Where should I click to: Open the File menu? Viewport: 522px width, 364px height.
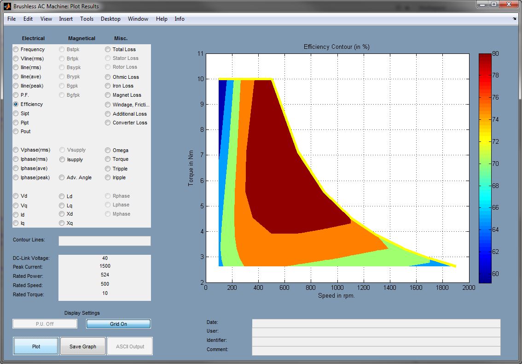coord(12,19)
